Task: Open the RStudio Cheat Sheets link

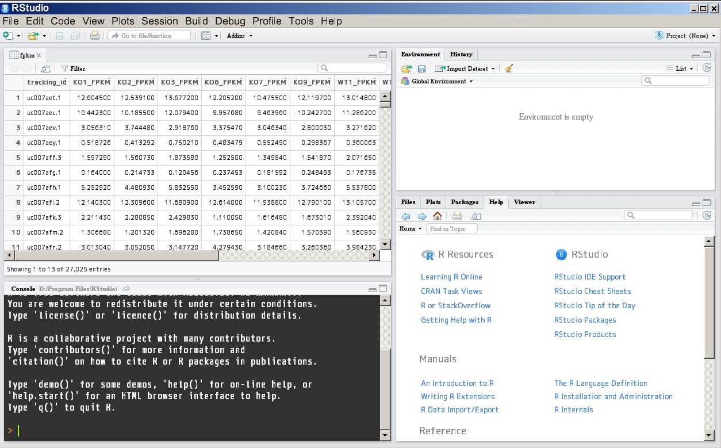Action: 593,291
